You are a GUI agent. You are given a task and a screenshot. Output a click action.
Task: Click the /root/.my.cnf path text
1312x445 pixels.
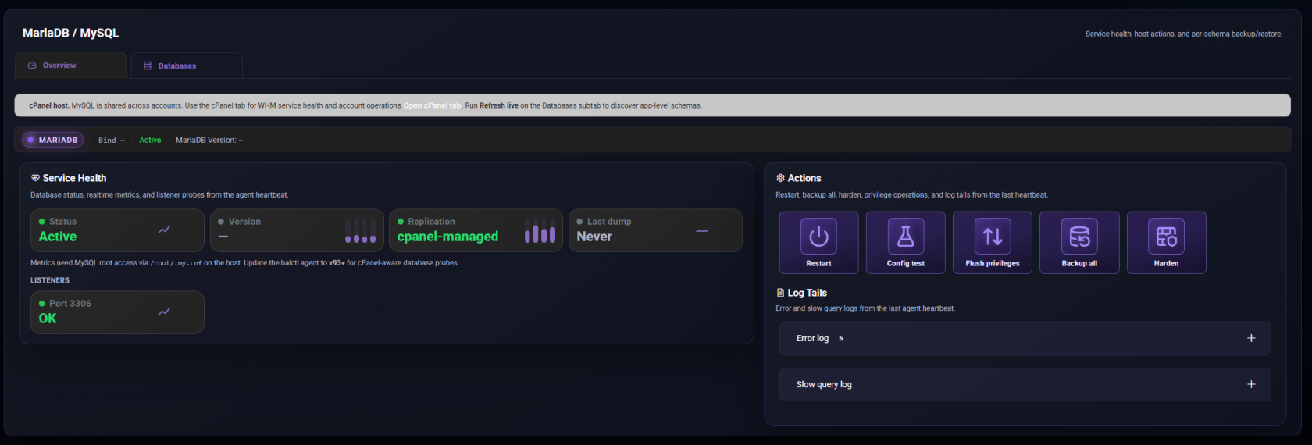click(176, 263)
